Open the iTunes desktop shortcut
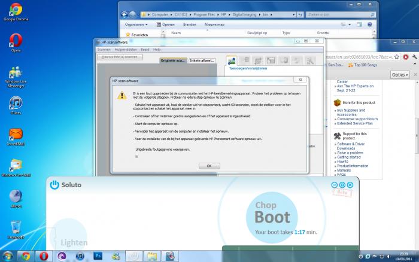This screenshot has height=262, width=419. coord(16,105)
